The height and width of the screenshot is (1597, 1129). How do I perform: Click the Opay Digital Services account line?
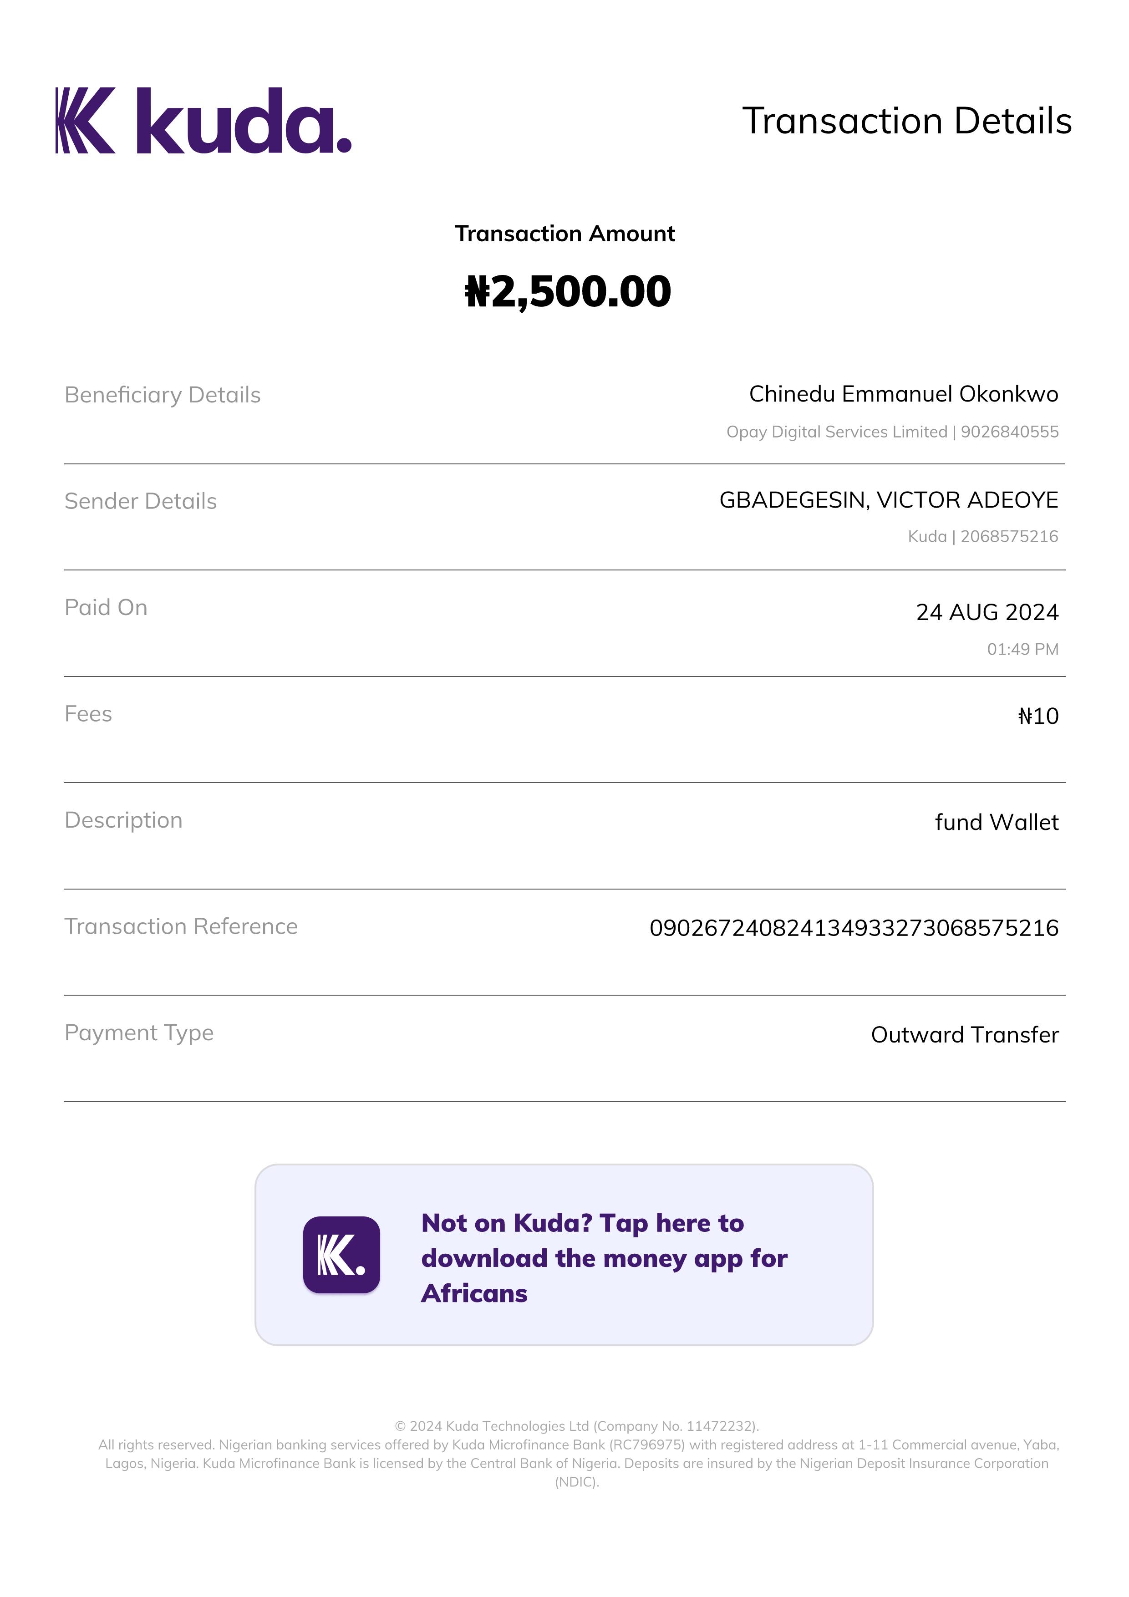click(892, 432)
